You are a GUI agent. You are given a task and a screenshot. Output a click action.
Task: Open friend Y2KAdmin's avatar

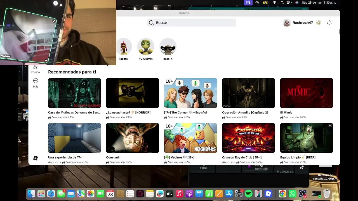tap(146, 46)
